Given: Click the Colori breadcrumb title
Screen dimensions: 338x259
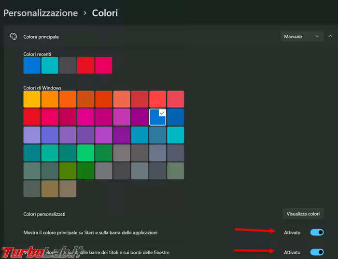Looking at the screenshot, I should 105,13.
